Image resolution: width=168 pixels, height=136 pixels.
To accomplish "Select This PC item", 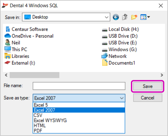I will 16,50.
